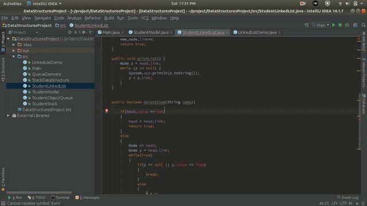
Task: Switch to the LinkedListDemo.java editor tab
Action: 257,33
